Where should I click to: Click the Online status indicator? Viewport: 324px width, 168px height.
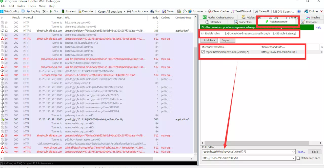pos(311,11)
